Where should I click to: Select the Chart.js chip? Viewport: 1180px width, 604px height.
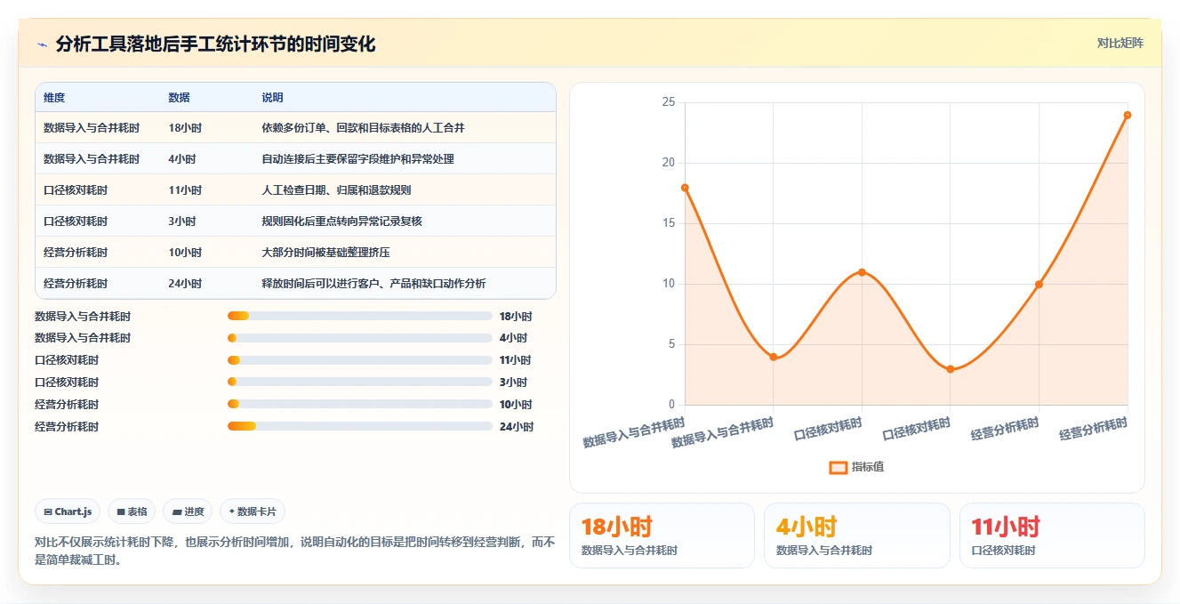click(68, 511)
